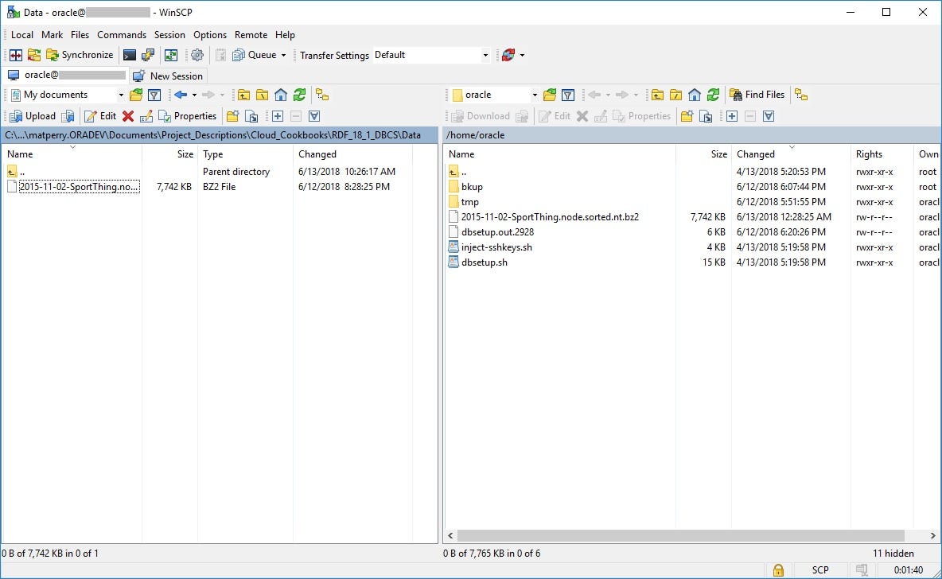Go to remote home directory
Screen dimensions: 942x579
694,95
